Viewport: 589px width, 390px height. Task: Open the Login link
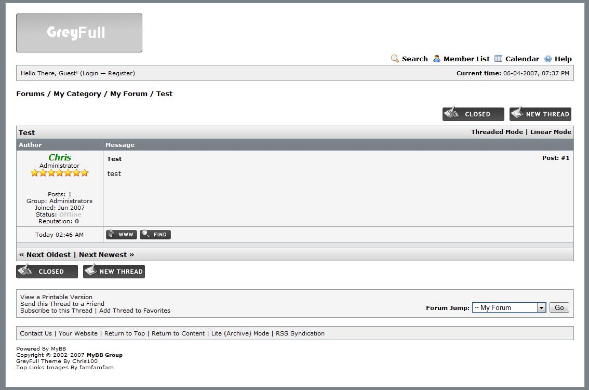(90, 73)
